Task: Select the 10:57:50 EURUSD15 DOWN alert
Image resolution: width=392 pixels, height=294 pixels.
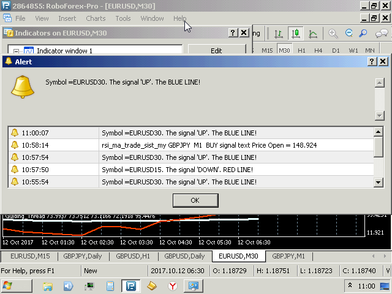Action: pyautogui.click(x=191, y=170)
